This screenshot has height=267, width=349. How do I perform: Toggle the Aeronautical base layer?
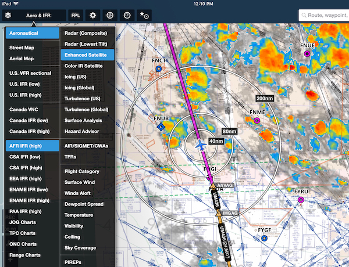[32, 33]
